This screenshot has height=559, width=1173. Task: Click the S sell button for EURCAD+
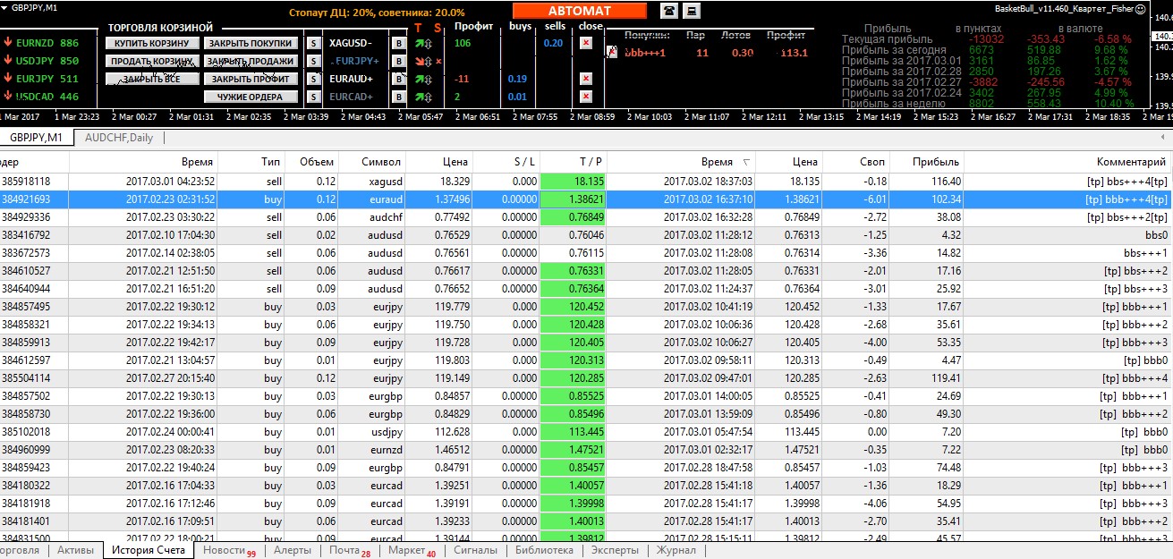[313, 97]
